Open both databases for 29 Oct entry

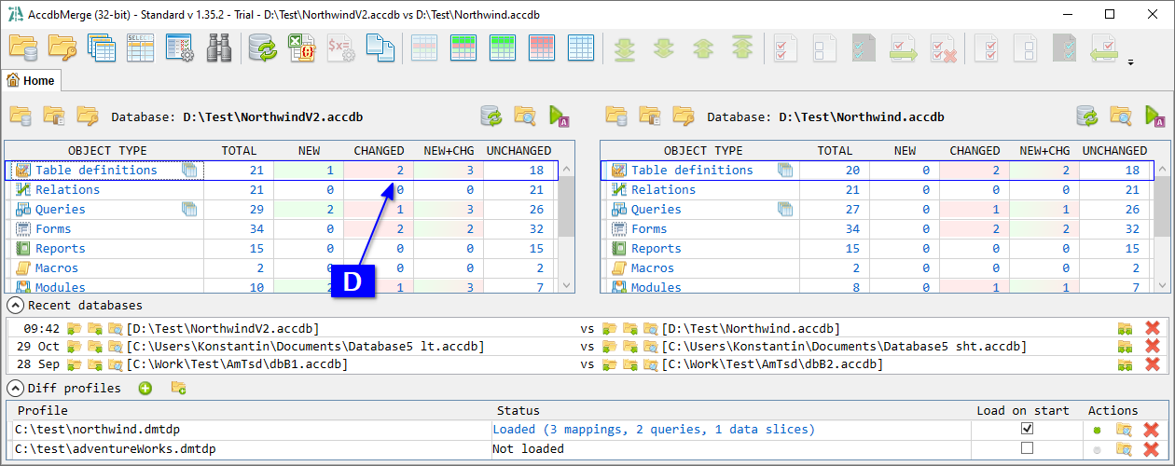tap(1126, 346)
